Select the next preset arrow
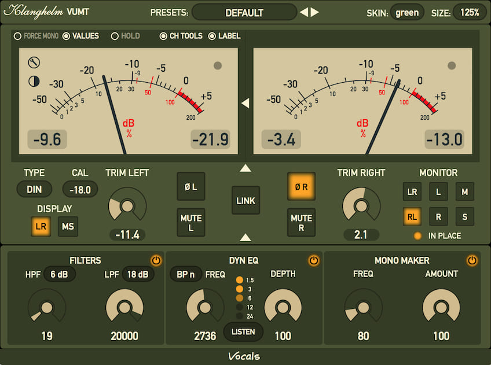 (315, 12)
